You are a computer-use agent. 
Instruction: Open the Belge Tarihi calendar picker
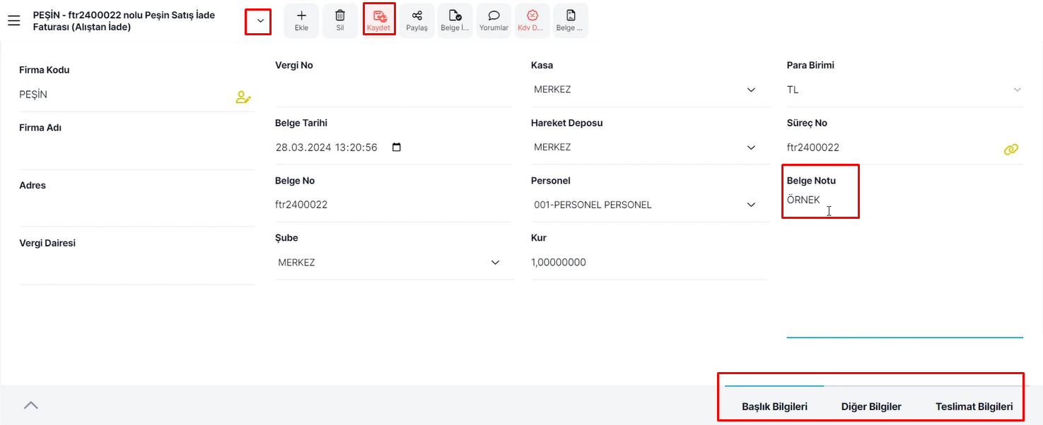pos(396,148)
